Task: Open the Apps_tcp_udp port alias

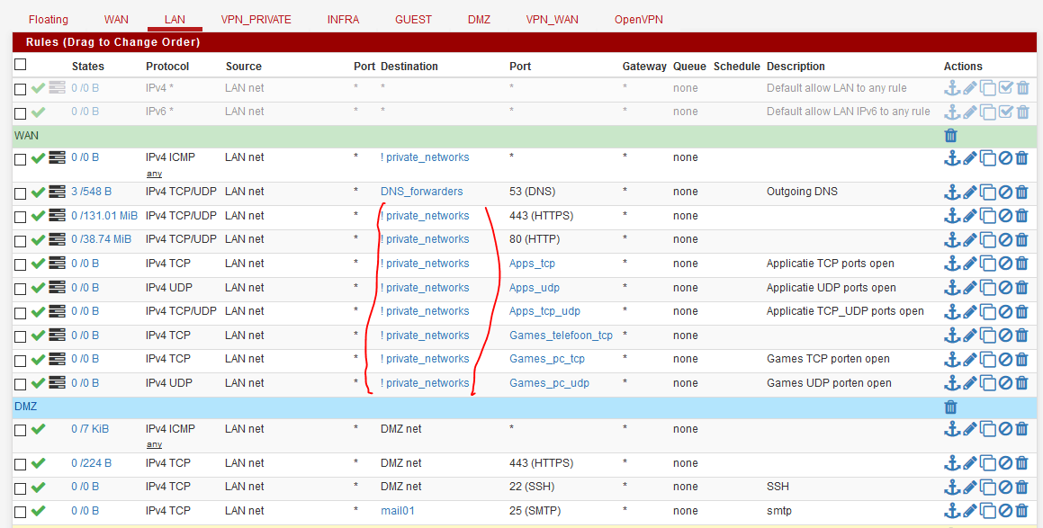Action: click(x=544, y=311)
